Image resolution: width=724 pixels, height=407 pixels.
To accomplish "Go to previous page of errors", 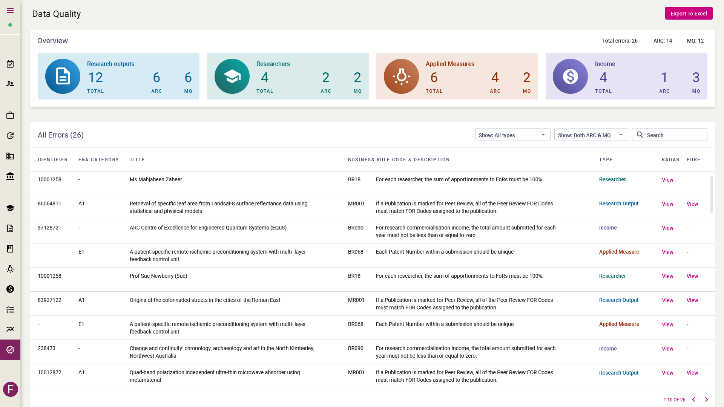I will [693, 399].
